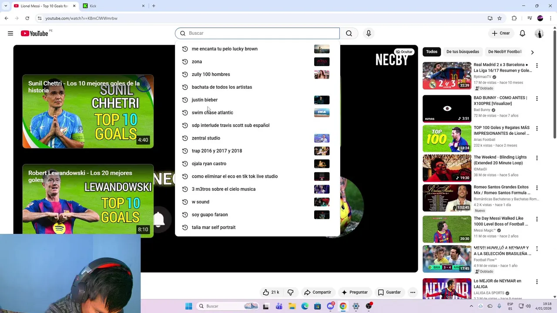Choose suggestion "me encanta tu pelo lucky brown"
Screen dimensions: 557x313
(257, 49)
